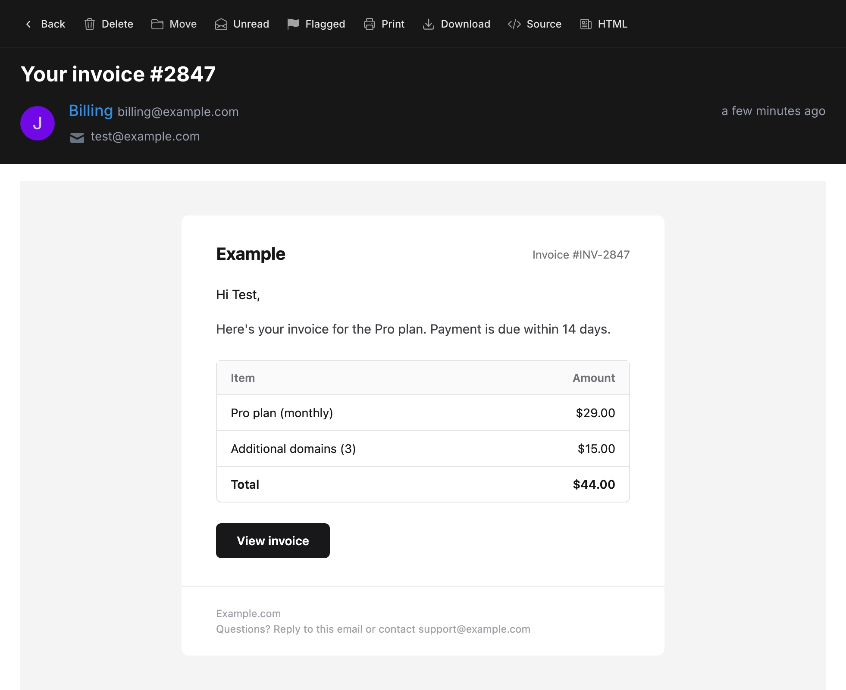Open the Move to folder option
The width and height of the screenshot is (846, 690).
tap(183, 24)
